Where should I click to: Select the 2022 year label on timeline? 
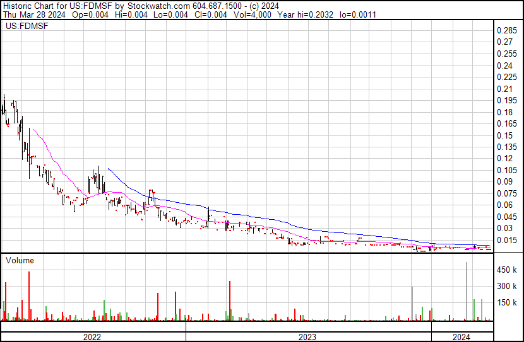pyautogui.click(x=92, y=337)
